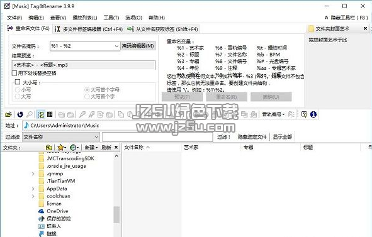Screen dimensions: 372x237
Task: Open the 新建 dropdown in folder panel
Action: point(91,147)
